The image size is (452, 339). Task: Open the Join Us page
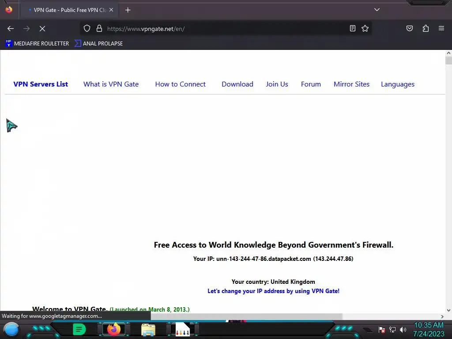click(277, 84)
